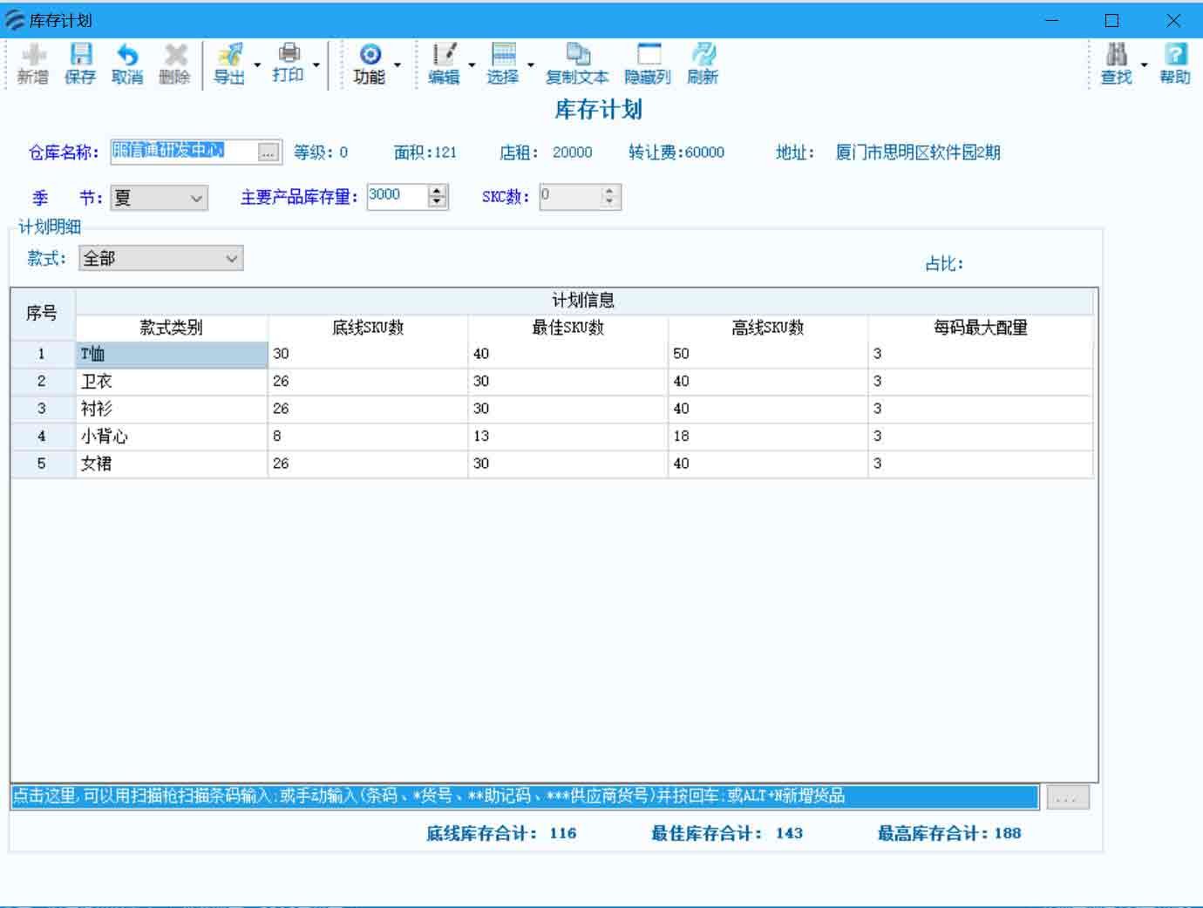This screenshot has height=908, width=1203.
Task: Click the 取消 (cancel) toolbar icon
Action: tap(127, 64)
